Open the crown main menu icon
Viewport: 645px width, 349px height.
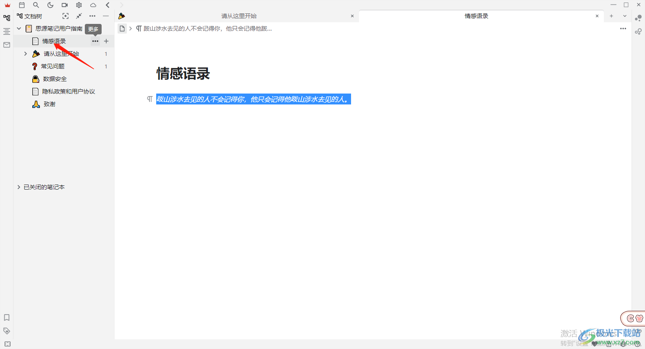click(7, 5)
